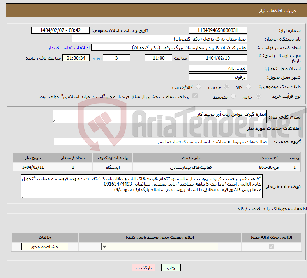Click the service group field
Screen dimensions: 307x278
pyautogui.click(x=161, y=142)
